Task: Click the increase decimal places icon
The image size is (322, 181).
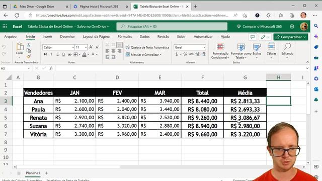Action: coord(198,54)
